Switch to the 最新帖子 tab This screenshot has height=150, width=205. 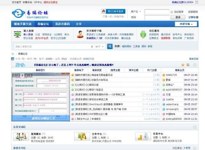(x=79, y=70)
